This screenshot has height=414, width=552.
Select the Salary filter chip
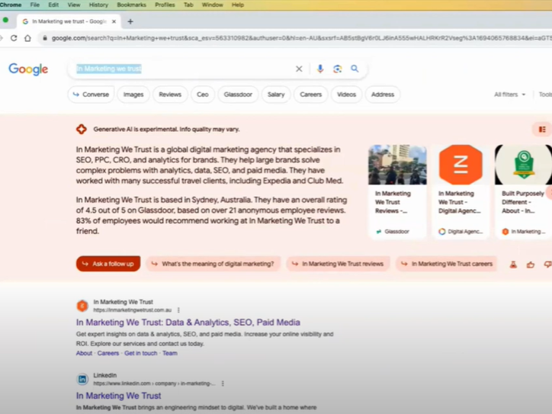pyautogui.click(x=276, y=95)
